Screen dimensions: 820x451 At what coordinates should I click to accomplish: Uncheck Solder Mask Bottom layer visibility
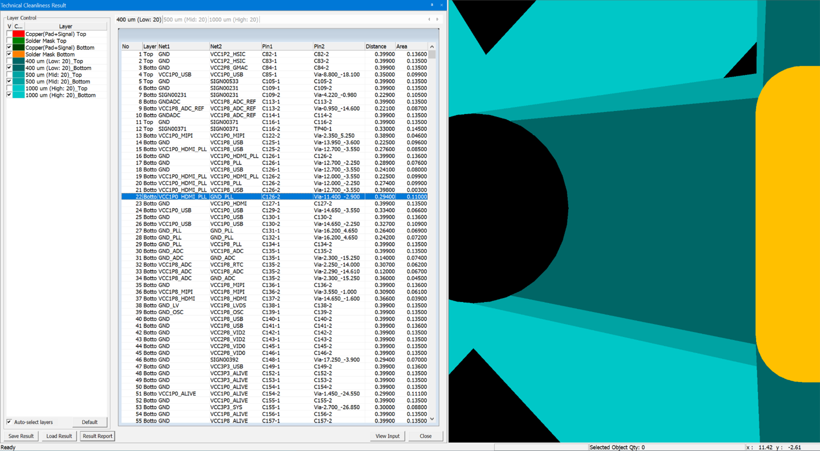[x=9, y=54]
